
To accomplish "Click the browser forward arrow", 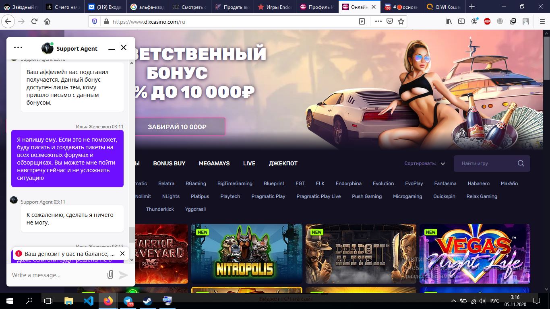I will (x=21, y=21).
